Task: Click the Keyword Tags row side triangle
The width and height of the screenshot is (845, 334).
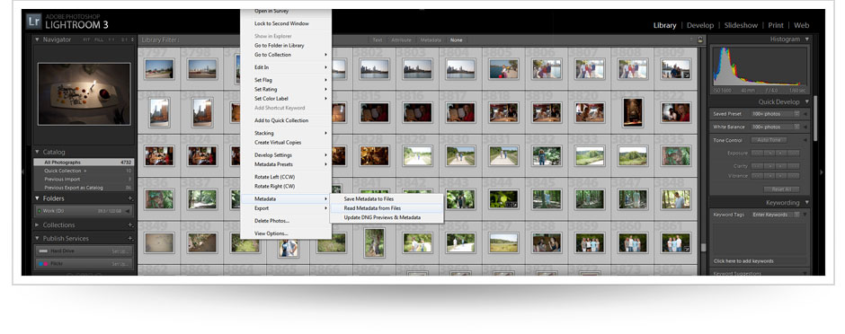Action: click(x=805, y=215)
